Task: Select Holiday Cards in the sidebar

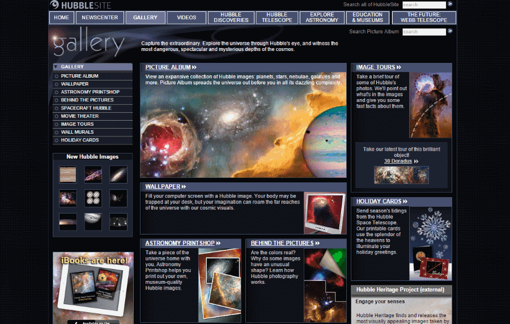Action: pyautogui.click(x=92, y=140)
